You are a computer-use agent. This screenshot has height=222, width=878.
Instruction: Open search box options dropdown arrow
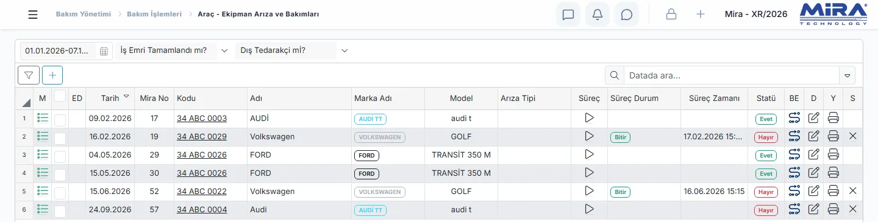847,75
